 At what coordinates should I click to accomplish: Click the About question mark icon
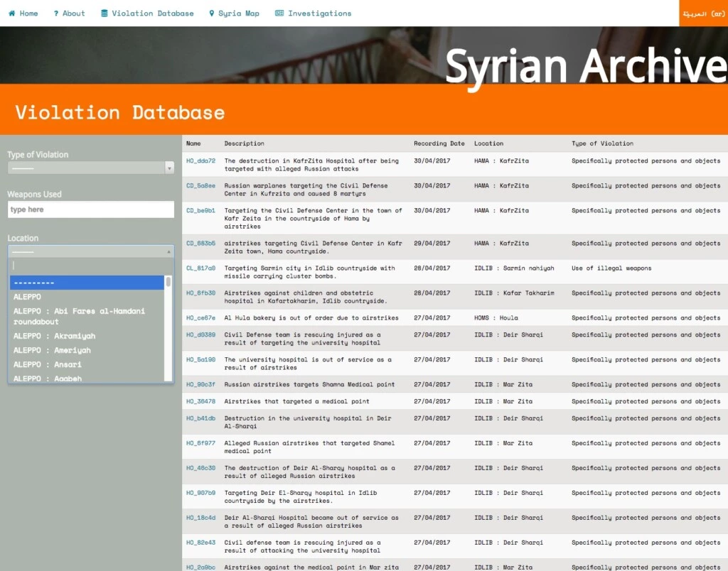(55, 13)
